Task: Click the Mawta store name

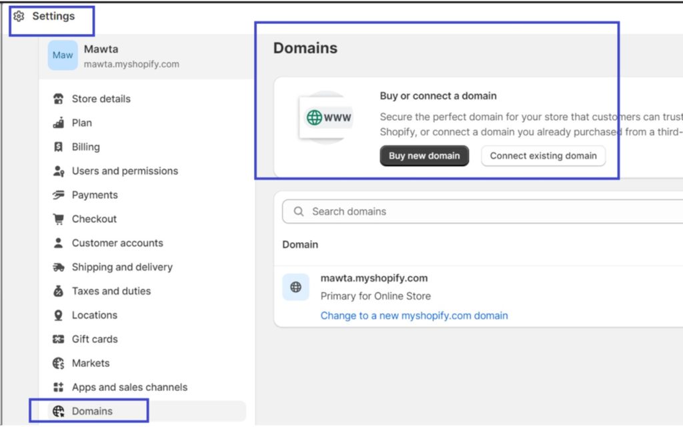Action: 101,49
